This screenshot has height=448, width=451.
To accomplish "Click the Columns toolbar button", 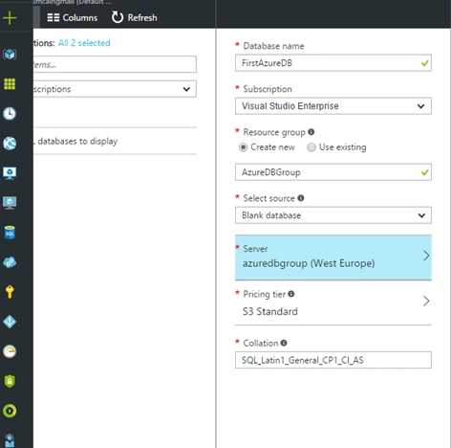I will point(73,17).
